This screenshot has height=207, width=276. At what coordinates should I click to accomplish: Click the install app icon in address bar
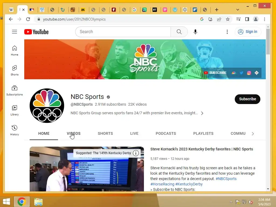[210, 19]
